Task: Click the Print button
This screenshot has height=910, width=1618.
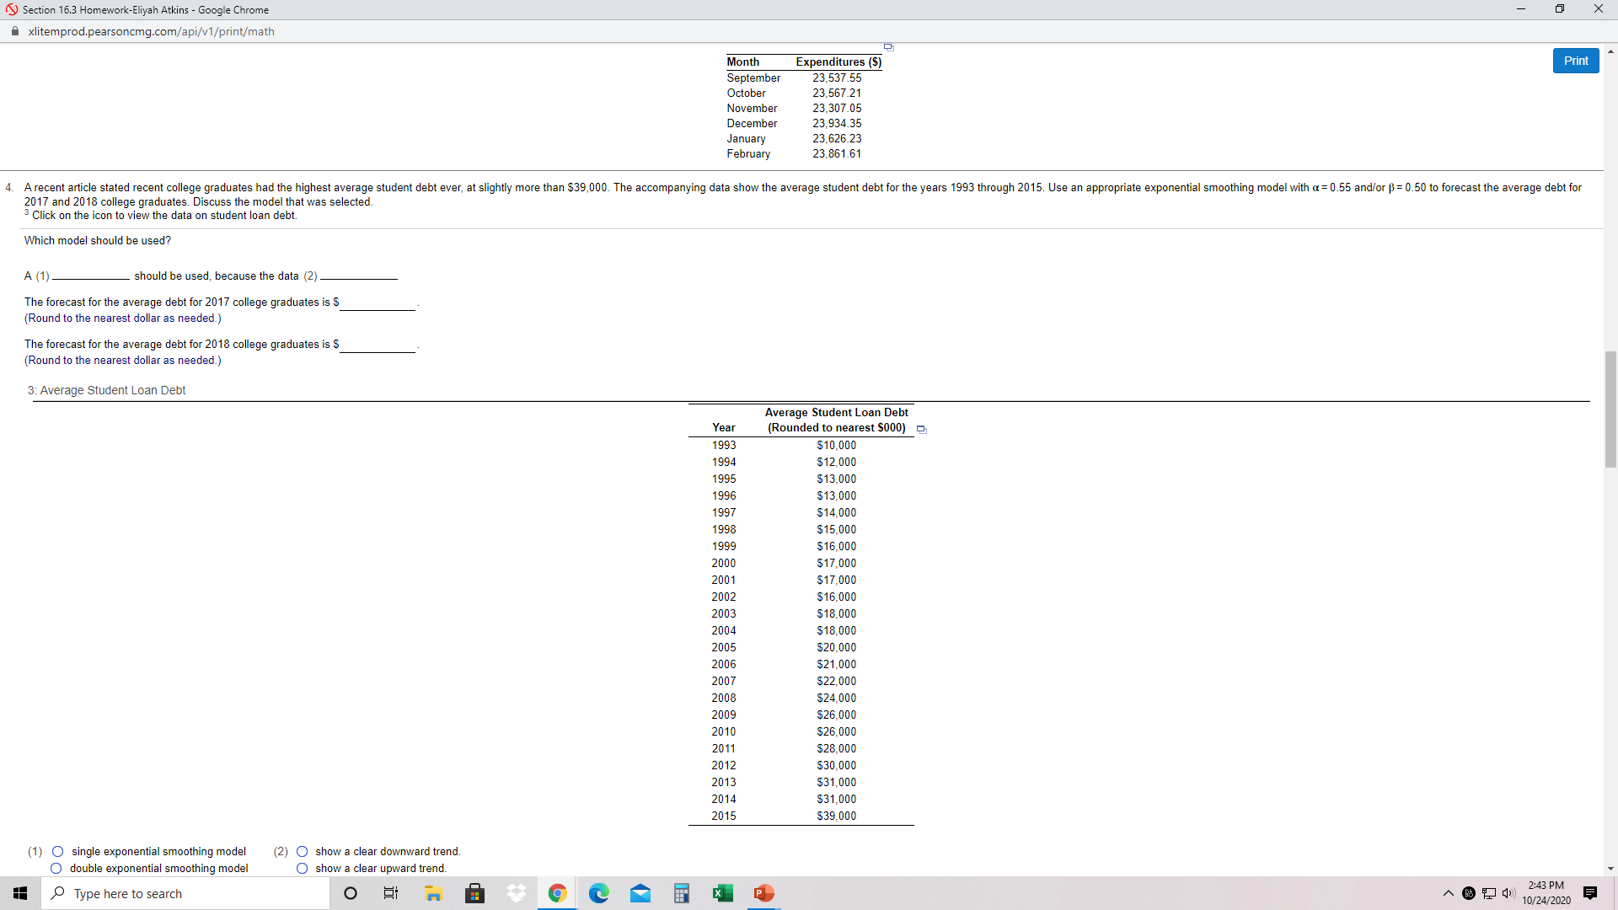Action: pyautogui.click(x=1575, y=60)
